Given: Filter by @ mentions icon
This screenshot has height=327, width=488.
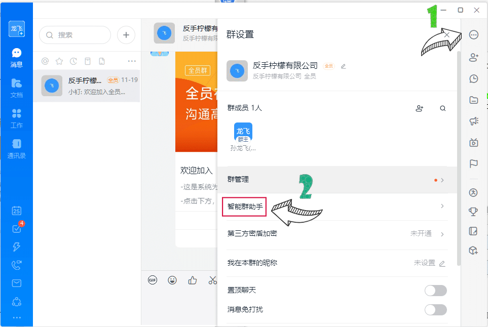Looking at the screenshot, I should 45,61.
